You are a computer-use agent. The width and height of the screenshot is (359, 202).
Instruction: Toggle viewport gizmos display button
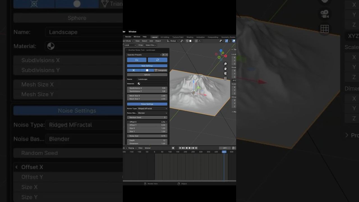(x=226, y=41)
